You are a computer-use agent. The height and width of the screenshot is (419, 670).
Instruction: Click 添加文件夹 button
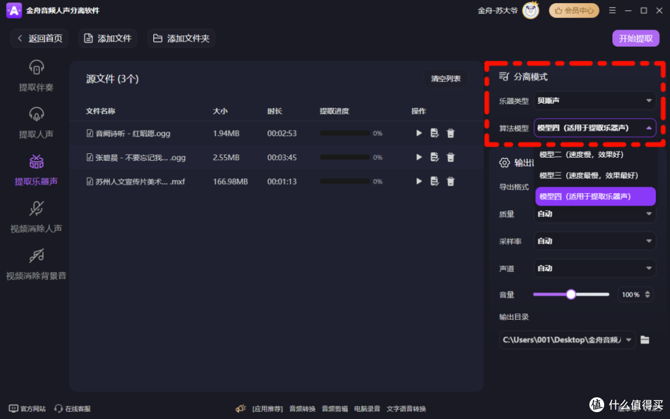click(x=181, y=38)
